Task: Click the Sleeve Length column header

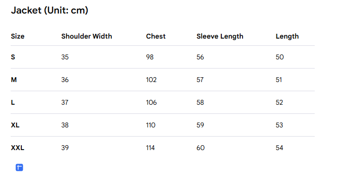Action: pos(220,37)
